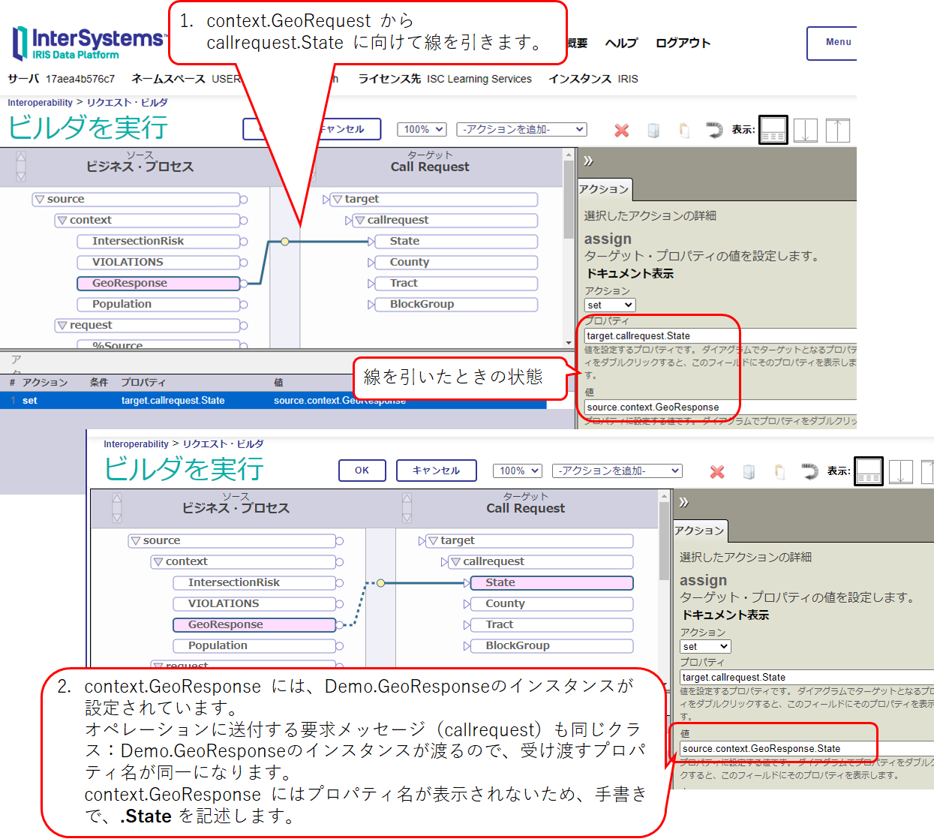
Task: Click the red X delete icon in upper toolbar
Action: point(621,131)
